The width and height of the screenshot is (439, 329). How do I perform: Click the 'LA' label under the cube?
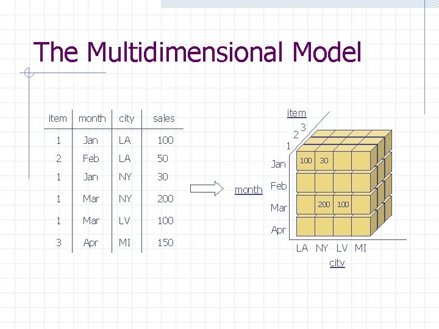pos(302,248)
